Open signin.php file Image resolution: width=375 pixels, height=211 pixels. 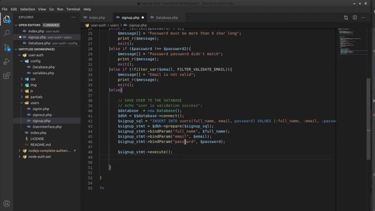(x=47, y=109)
